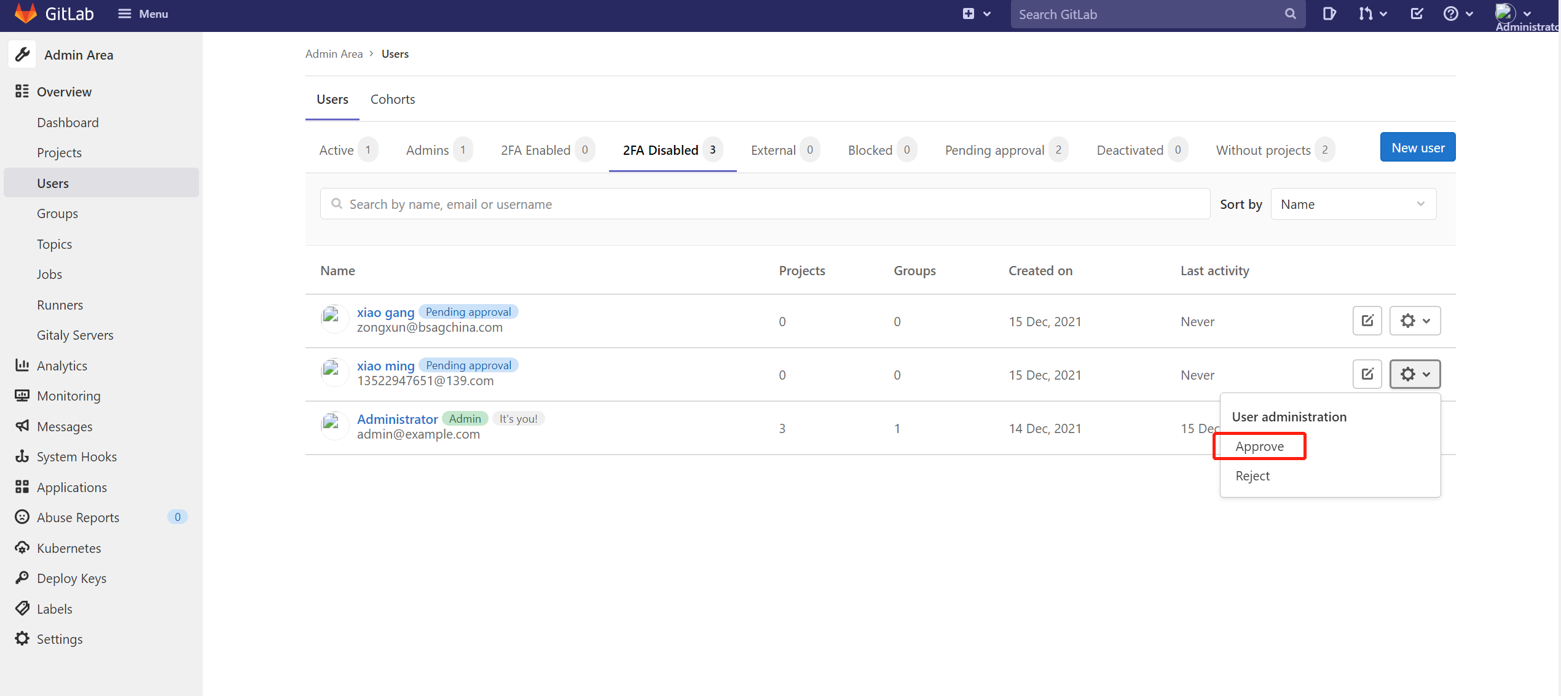The image size is (1561, 696).
Task: Click the Abuse Reports face icon
Action: 22,517
